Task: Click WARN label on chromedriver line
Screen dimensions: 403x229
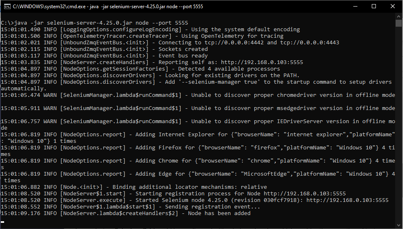Action: (x=50, y=95)
